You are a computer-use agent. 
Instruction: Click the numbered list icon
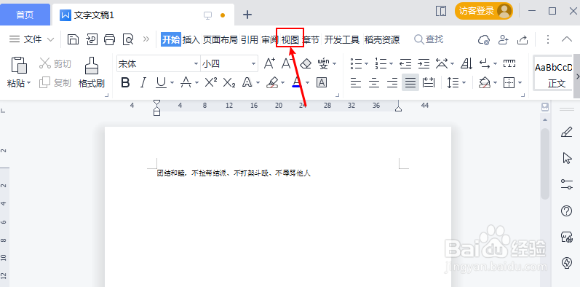[381, 63]
